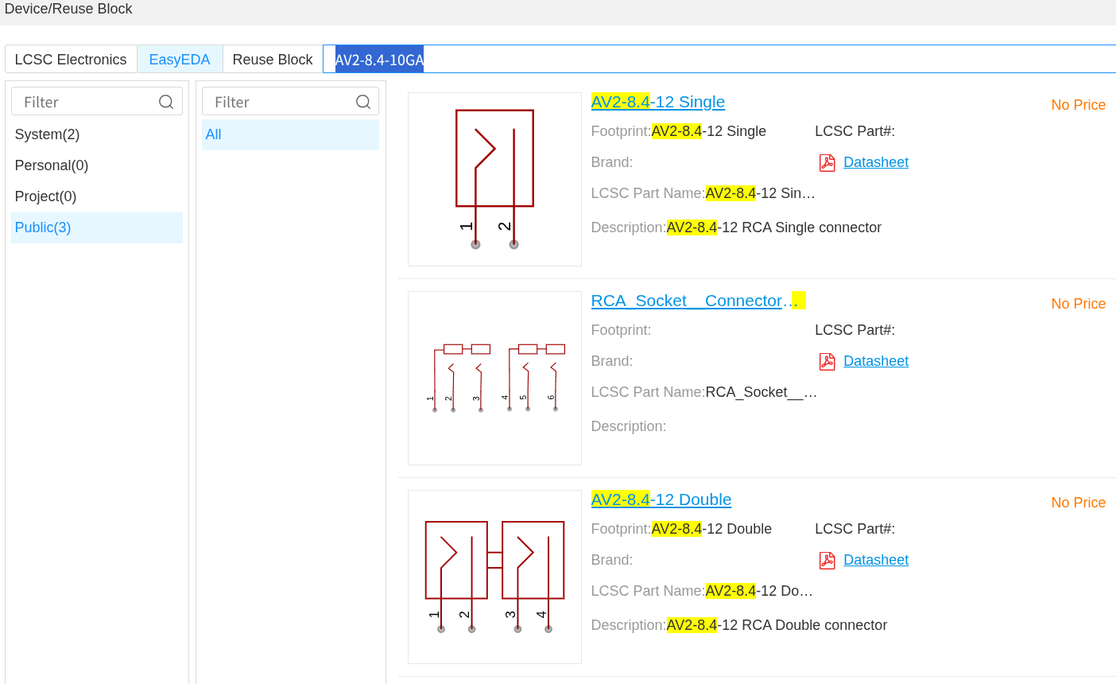Click the search magnifier in the category filter
The image size is (1116, 684).
363,102
